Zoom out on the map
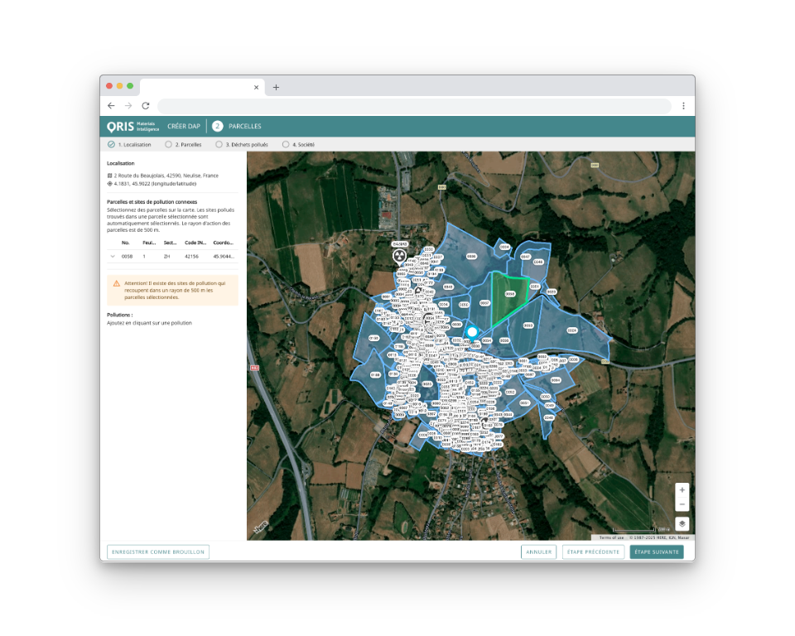 point(682,504)
